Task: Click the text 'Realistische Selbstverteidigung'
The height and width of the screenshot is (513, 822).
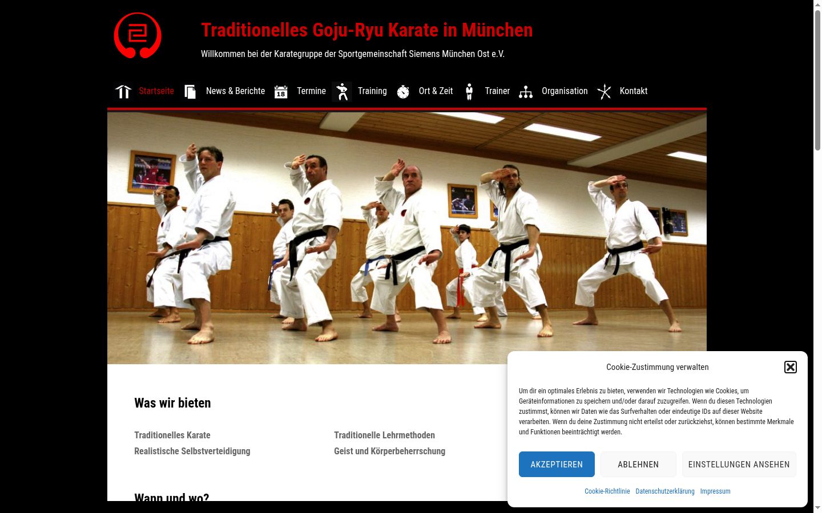Action: 192,451
